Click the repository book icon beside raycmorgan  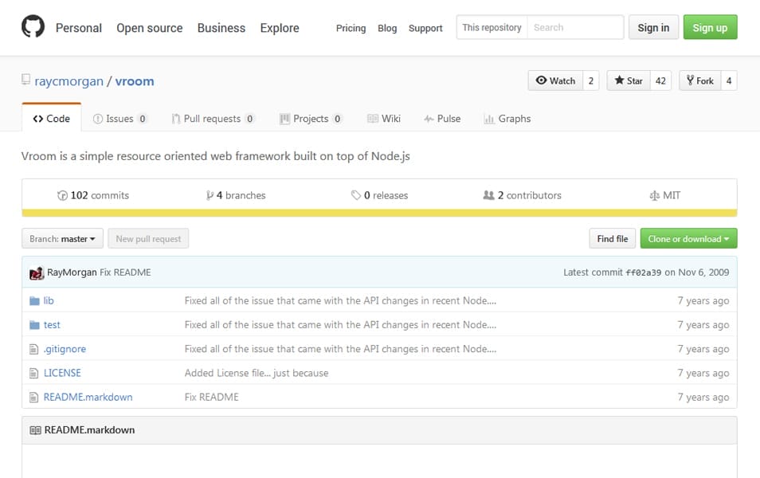(26, 80)
